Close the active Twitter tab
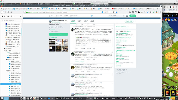This screenshot has height=100, width=178. (x=46, y=9)
